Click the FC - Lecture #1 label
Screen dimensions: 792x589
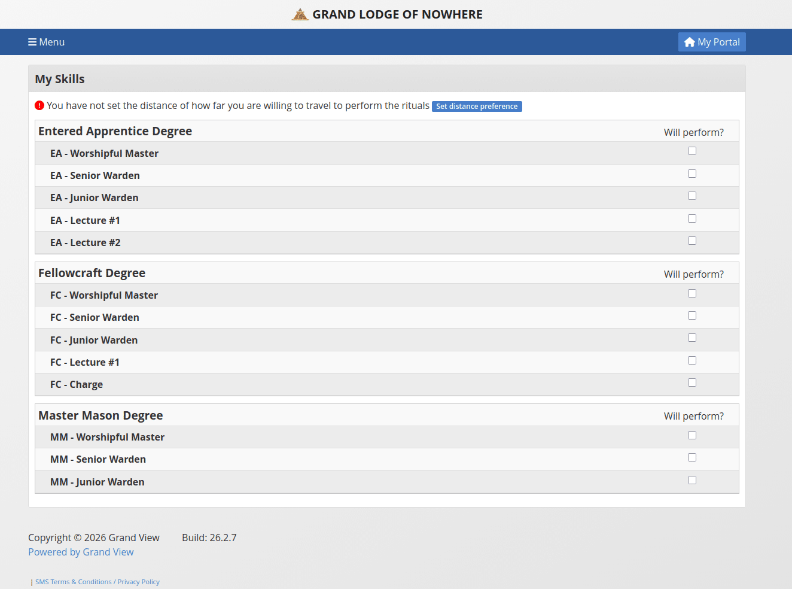click(x=85, y=362)
